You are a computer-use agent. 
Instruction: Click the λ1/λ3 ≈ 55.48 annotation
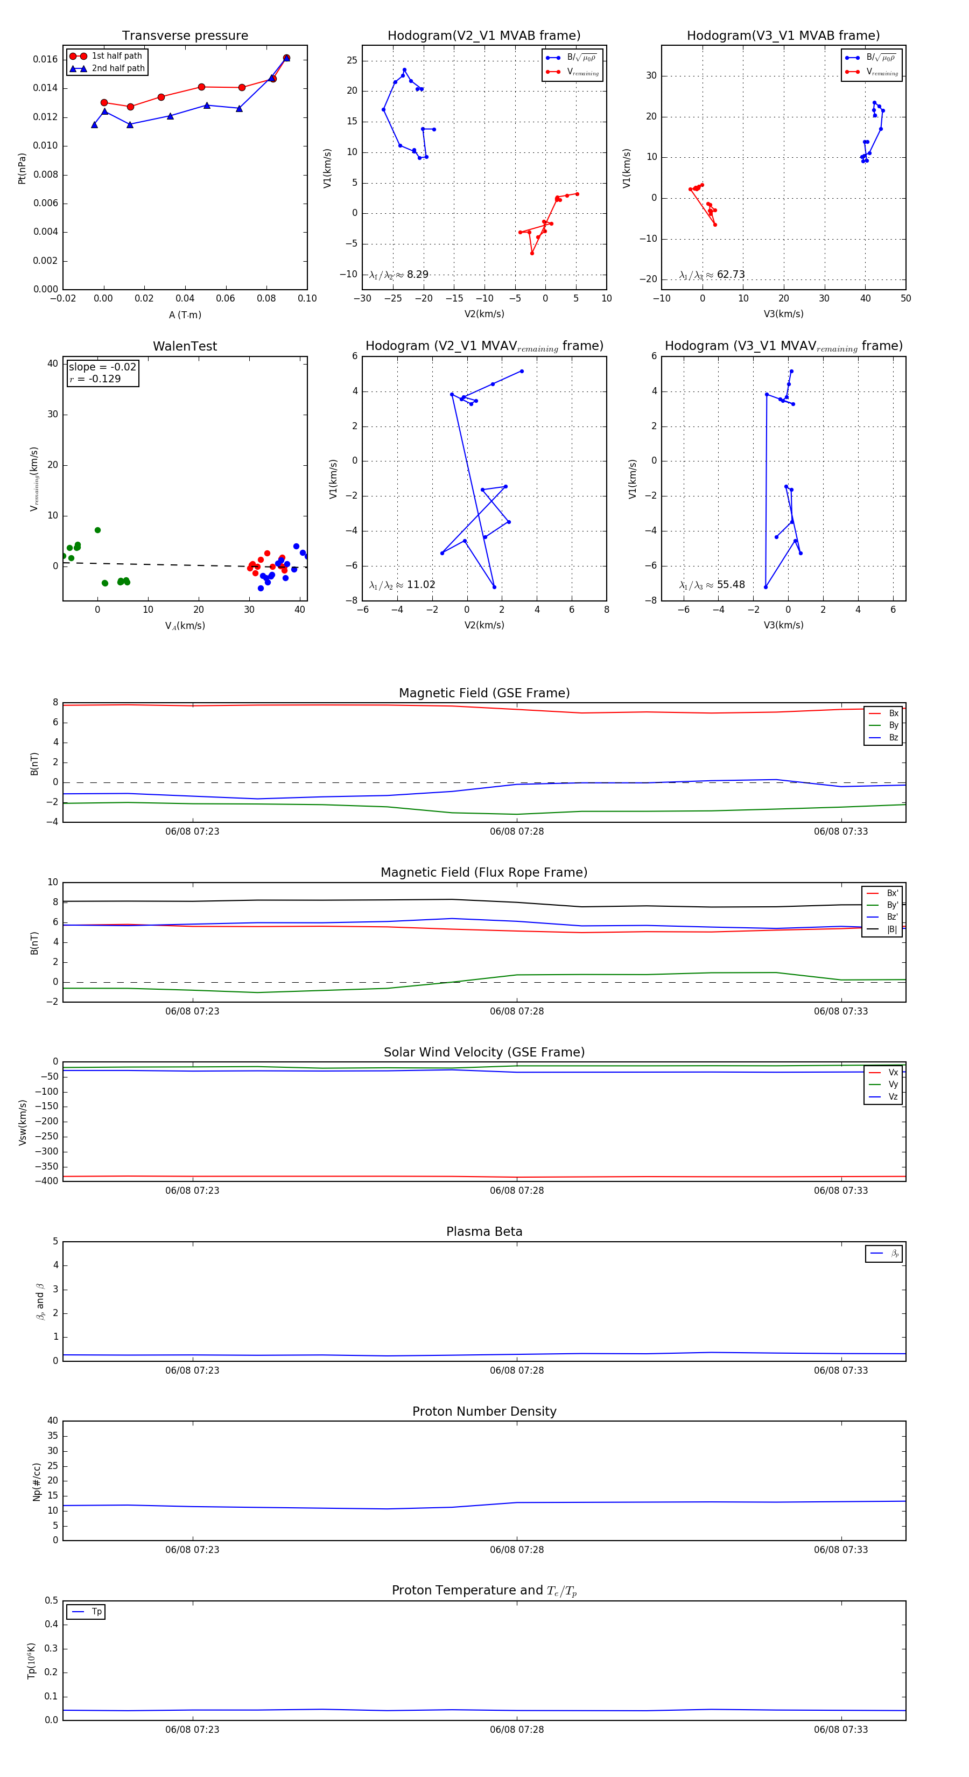coord(712,585)
